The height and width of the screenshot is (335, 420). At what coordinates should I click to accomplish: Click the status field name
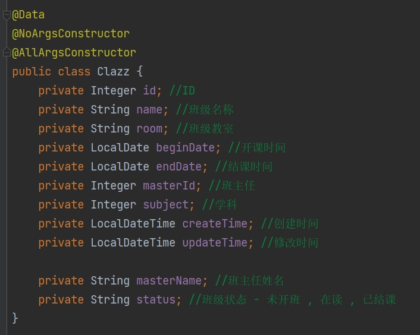(155, 300)
